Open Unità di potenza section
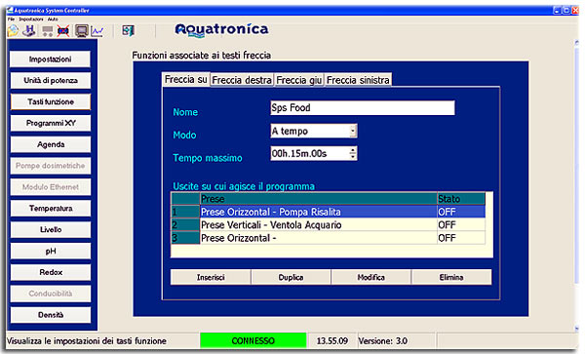Viewport: 585px width, 354px height. point(50,81)
